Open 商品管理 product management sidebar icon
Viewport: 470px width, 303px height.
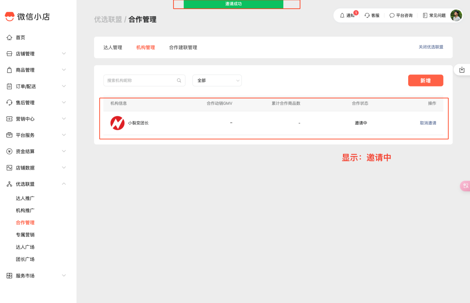10,70
